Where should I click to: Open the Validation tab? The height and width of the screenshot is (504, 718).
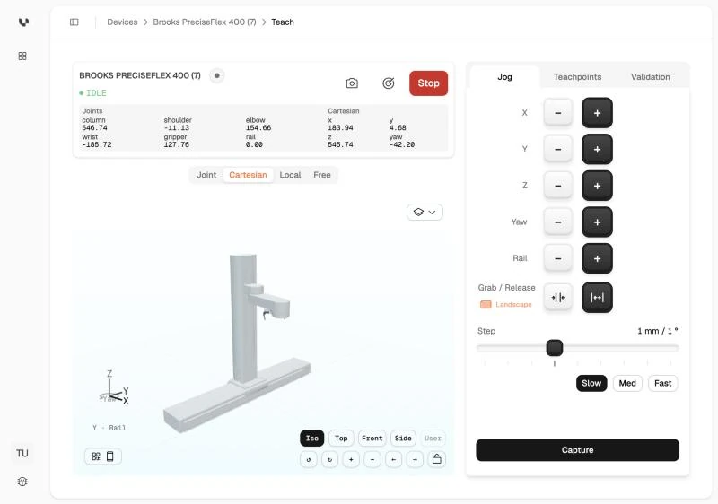pos(650,77)
